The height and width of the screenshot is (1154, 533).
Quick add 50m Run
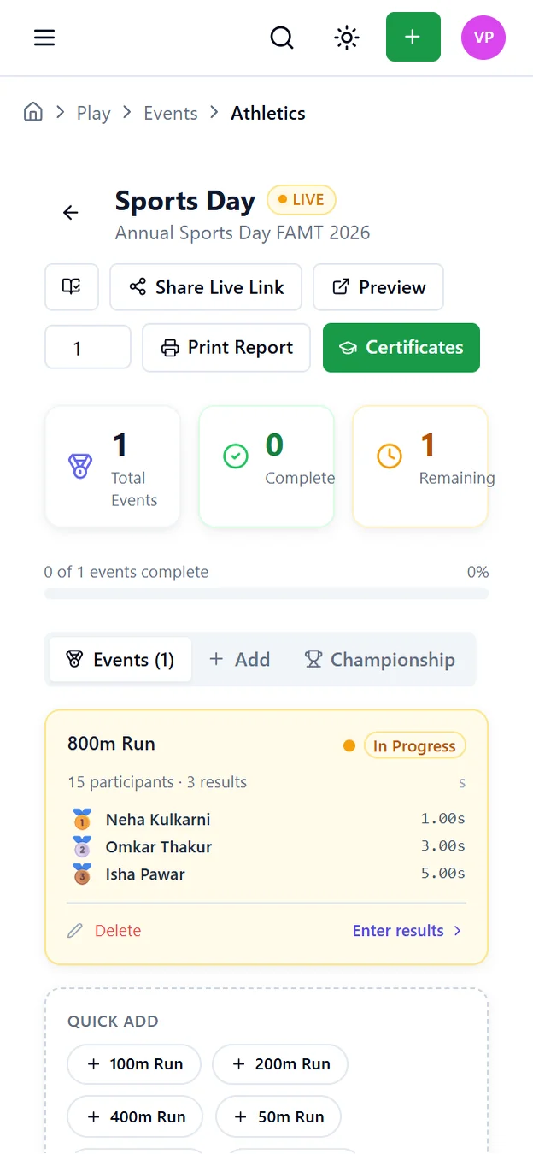pyautogui.click(x=278, y=1116)
